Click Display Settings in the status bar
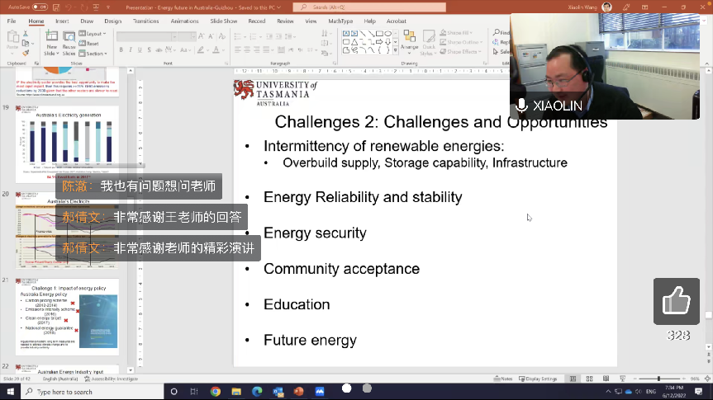Screen dimensions: 713x400 tap(540, 379)
